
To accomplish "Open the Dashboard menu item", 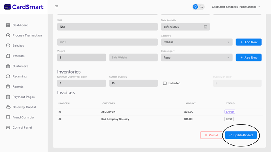I will pos(20,25).
